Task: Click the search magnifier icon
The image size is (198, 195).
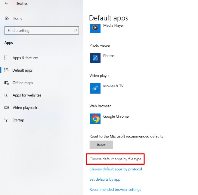Action: (76, 30)
